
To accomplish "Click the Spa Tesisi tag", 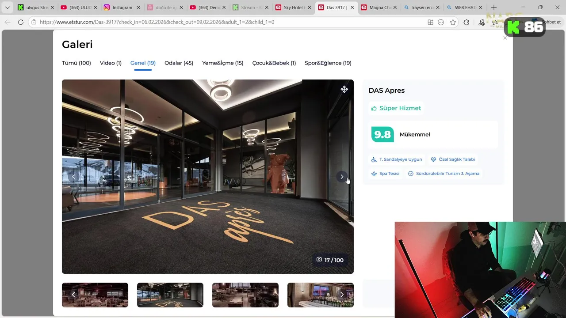I will tap(385, 174).
